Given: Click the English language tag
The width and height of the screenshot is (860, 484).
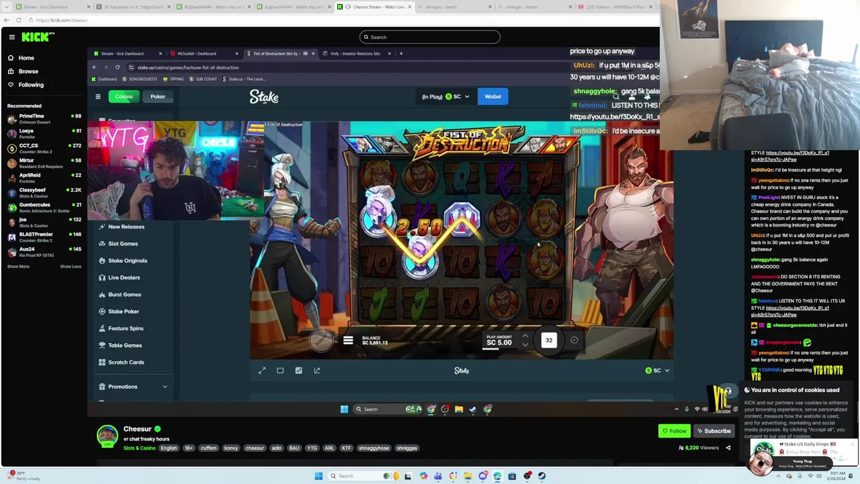Looking at the screenshot, I should pyautogui.click(x=169, y=448).
